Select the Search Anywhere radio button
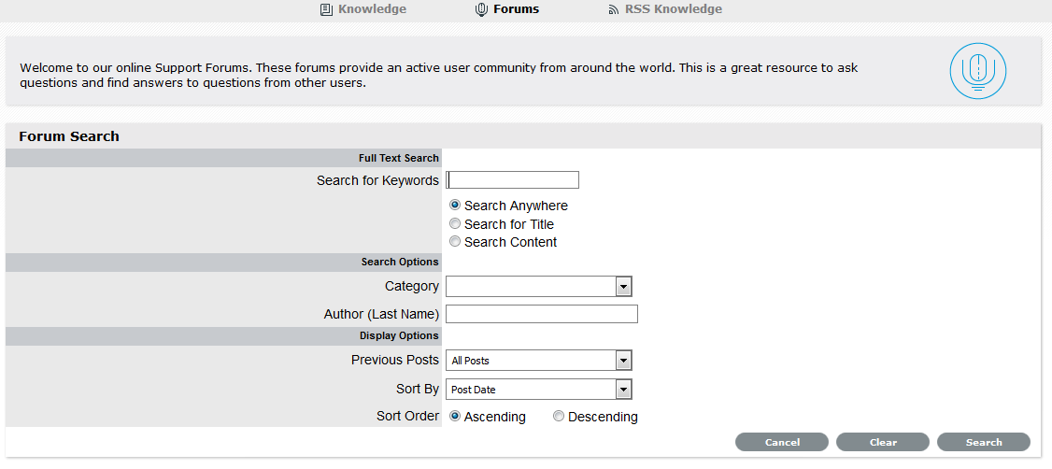Image resolution: width=1052 pixels, height=469 pixels. (455, 206)
